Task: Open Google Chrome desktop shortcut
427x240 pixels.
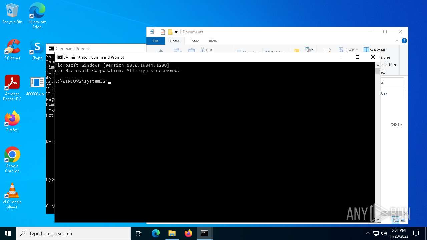Action: tap(12, 160)
